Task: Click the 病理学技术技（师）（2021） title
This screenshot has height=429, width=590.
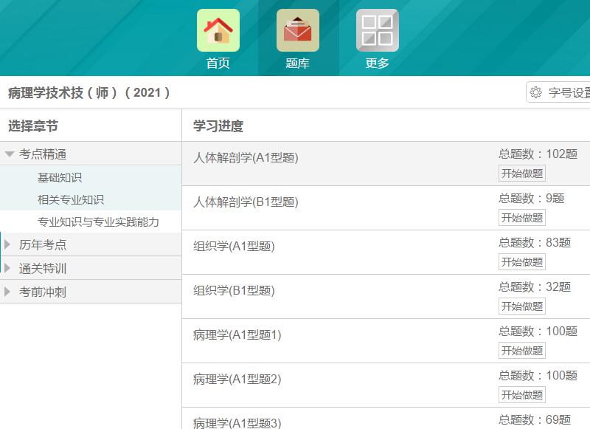Action: pos(88,92)
